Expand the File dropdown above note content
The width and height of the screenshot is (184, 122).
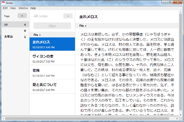click(83, 26)
